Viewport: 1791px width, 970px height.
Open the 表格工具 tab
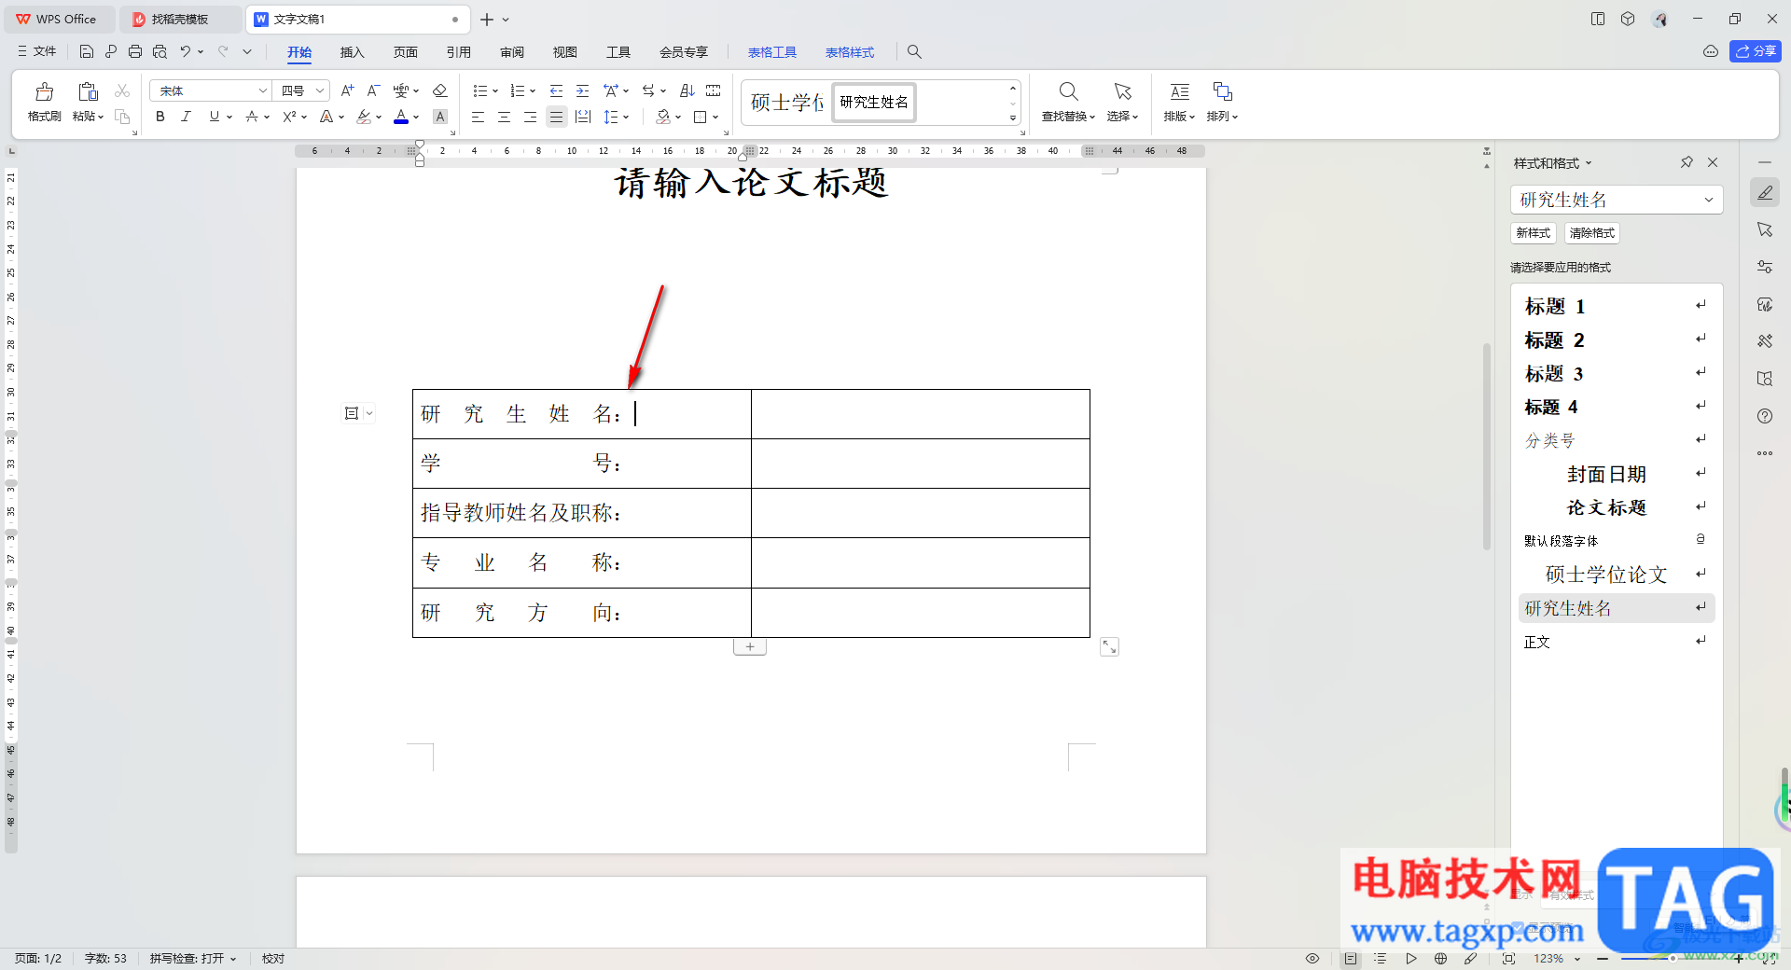point(772,52)
